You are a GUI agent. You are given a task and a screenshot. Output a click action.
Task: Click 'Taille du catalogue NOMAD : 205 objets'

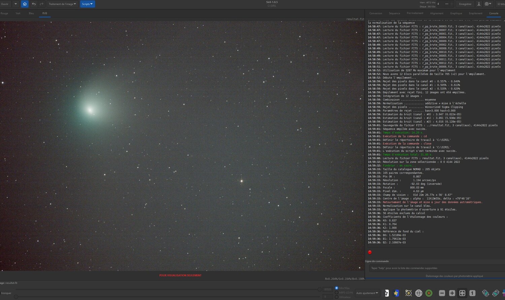[404, 169]
